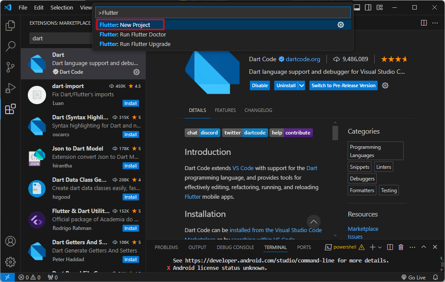Screen dimensions: 445x282
Task: Open the Marketplace resource link
Action: [x=363, y=229]
